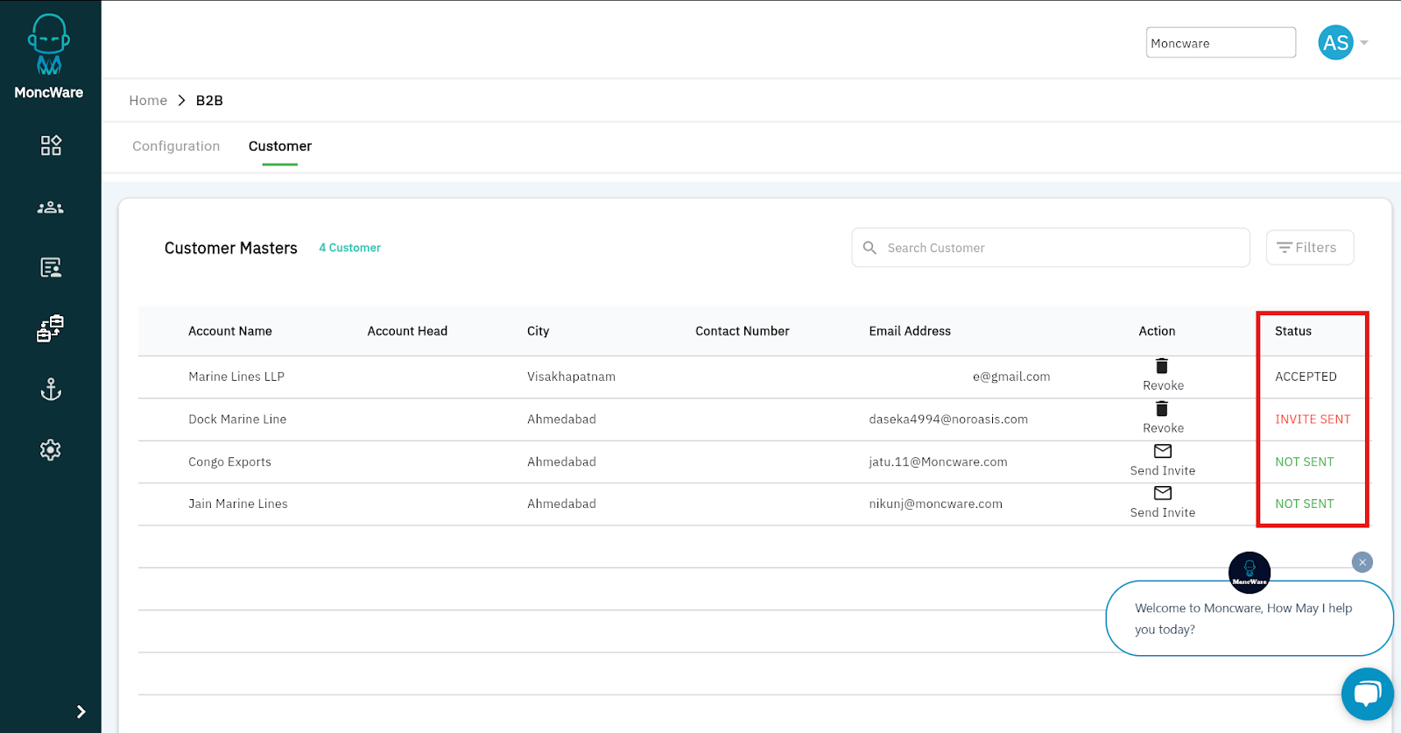Open the anchor icon in sidebar

[x=51, y=389]
